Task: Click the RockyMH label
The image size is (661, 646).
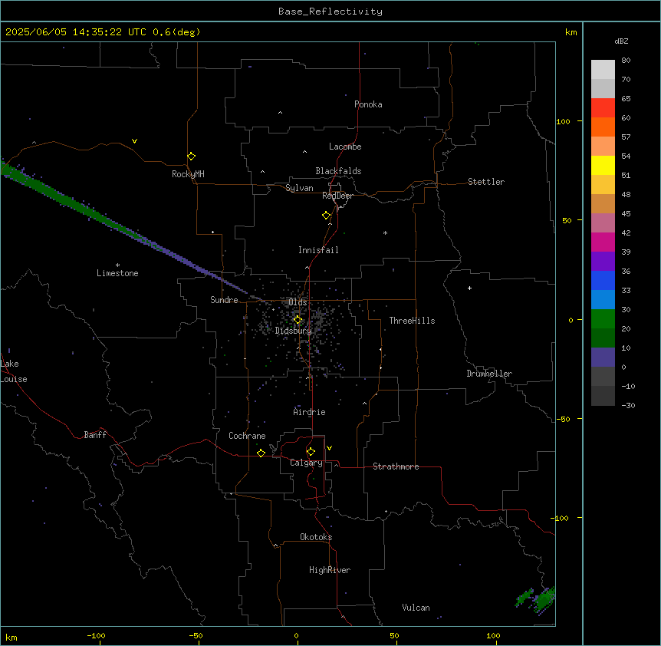Action: click(188, 174)
